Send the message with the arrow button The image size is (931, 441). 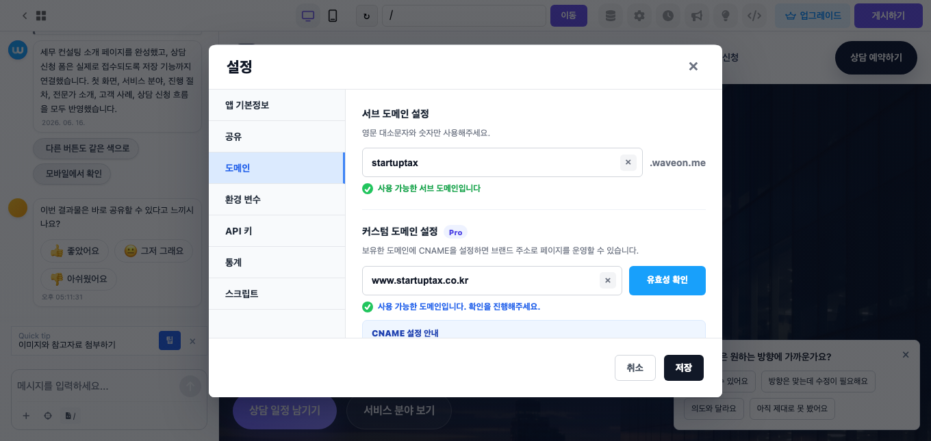[x=190, y=386]
